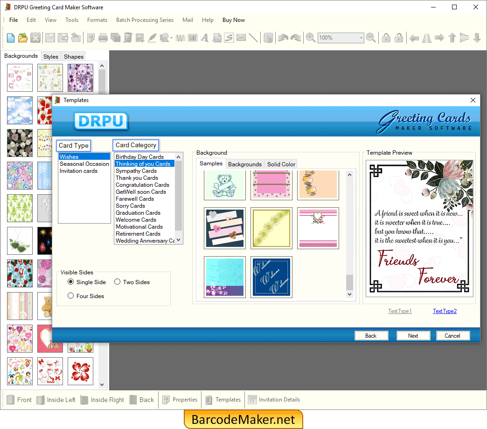This screenshot has height=429, width=487.
Task: Choose the yellow lace diagonal sample background
Action: coord(271,228)
